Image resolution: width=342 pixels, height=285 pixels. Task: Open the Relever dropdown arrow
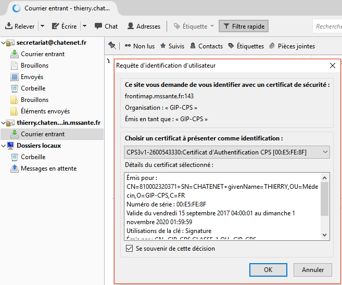click(43, 26)
